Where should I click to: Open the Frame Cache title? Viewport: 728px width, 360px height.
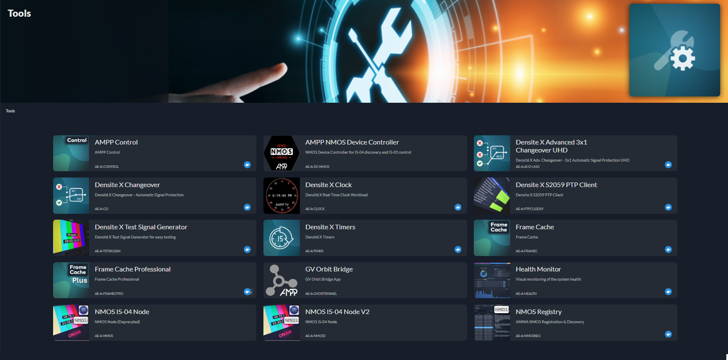click(x=535, y=227)
